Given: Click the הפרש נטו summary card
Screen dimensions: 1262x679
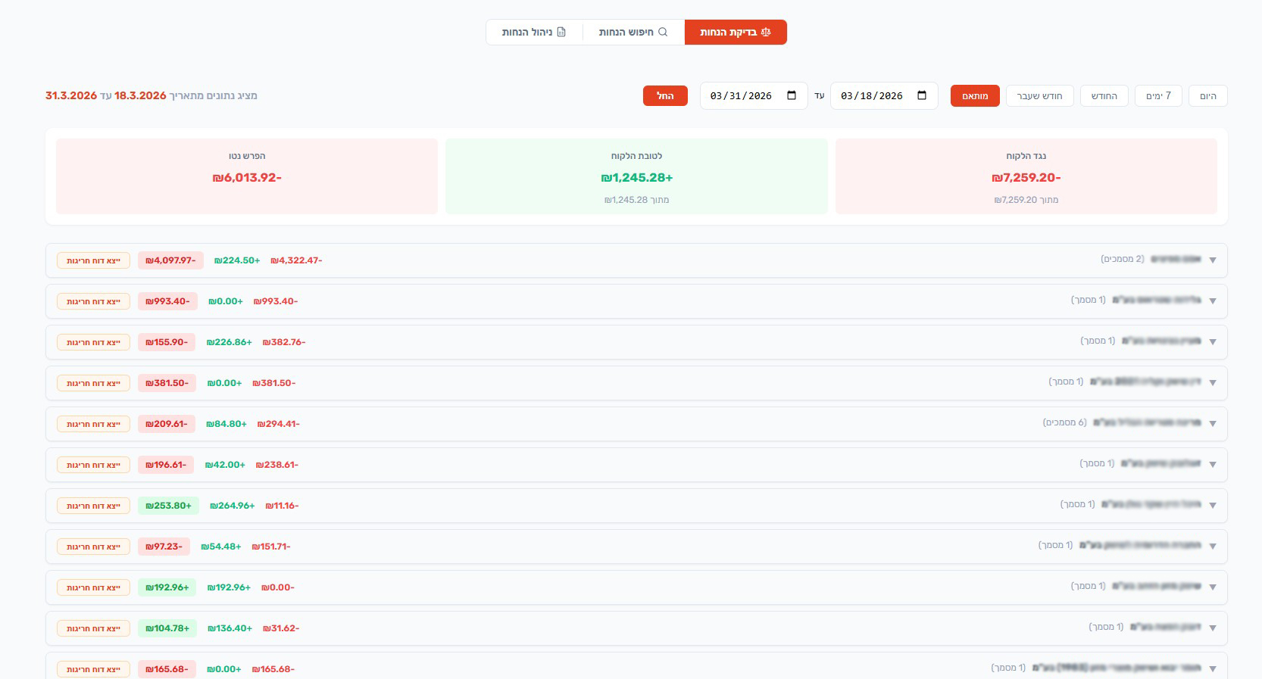Looking at the screenshot, I should point(247,176).
